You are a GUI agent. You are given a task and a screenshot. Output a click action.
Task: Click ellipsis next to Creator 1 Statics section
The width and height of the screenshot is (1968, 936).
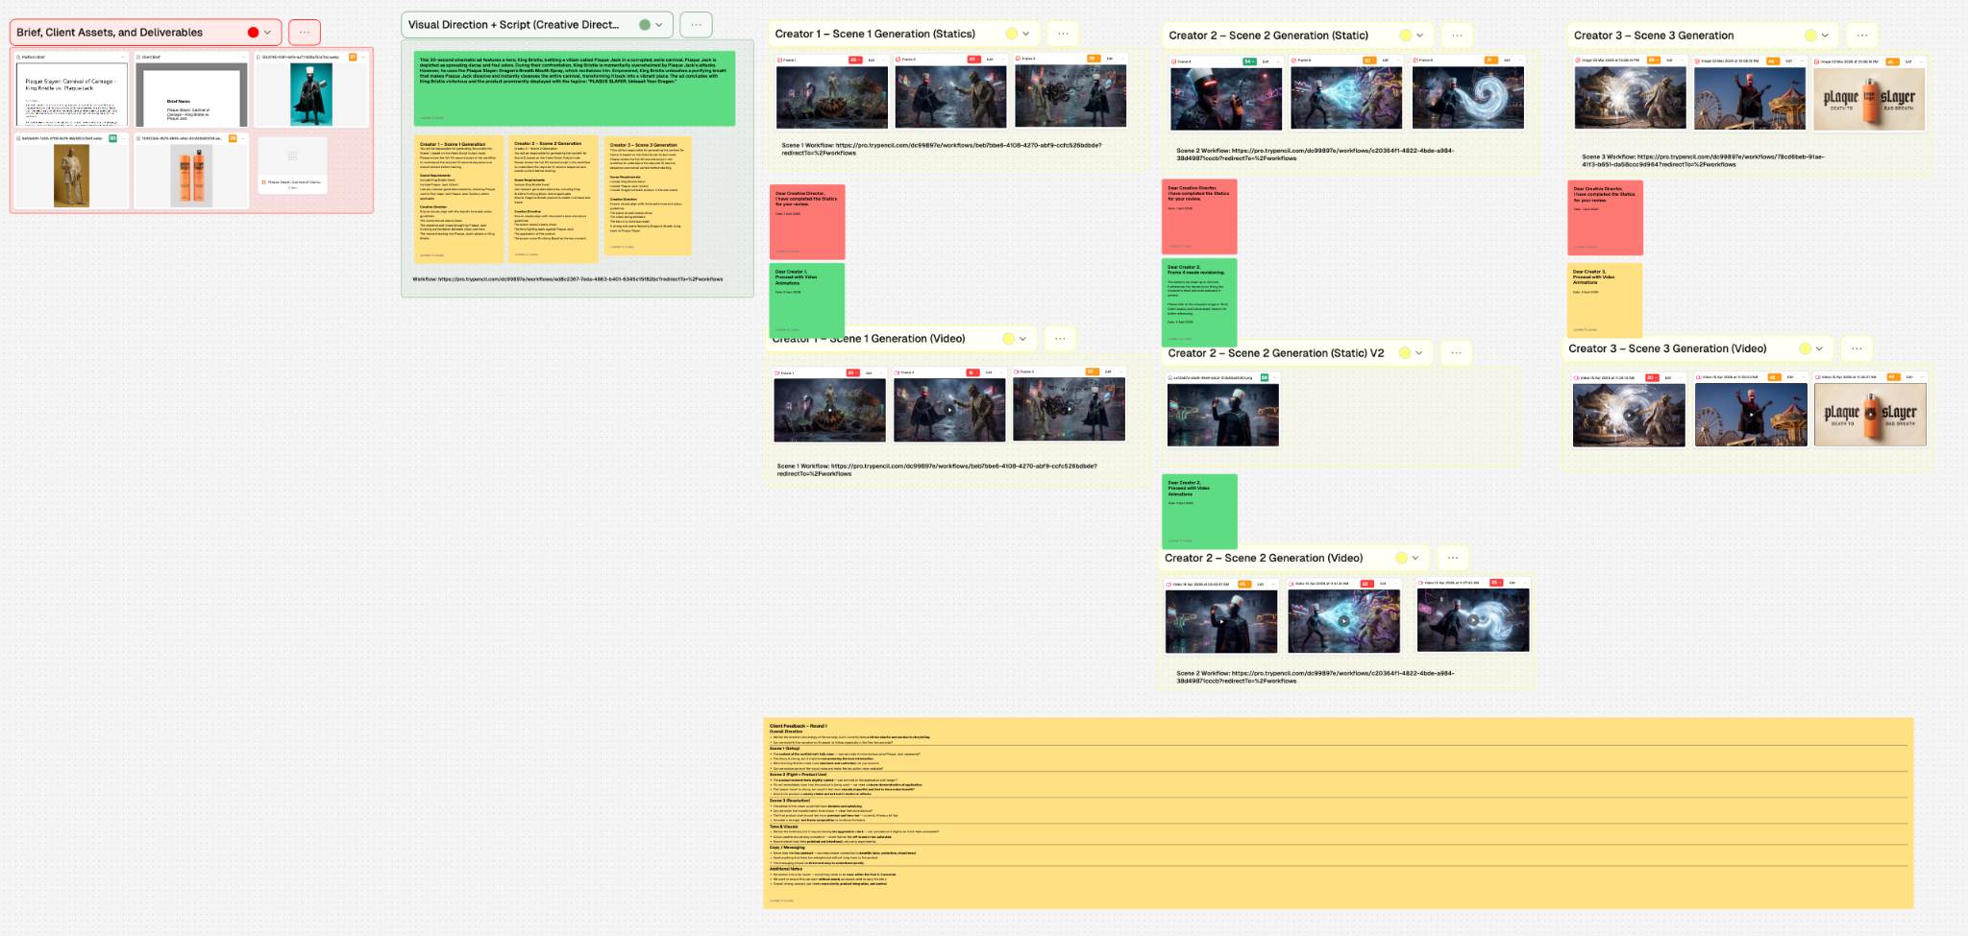pyautogui.click(x=1063, y=34)
